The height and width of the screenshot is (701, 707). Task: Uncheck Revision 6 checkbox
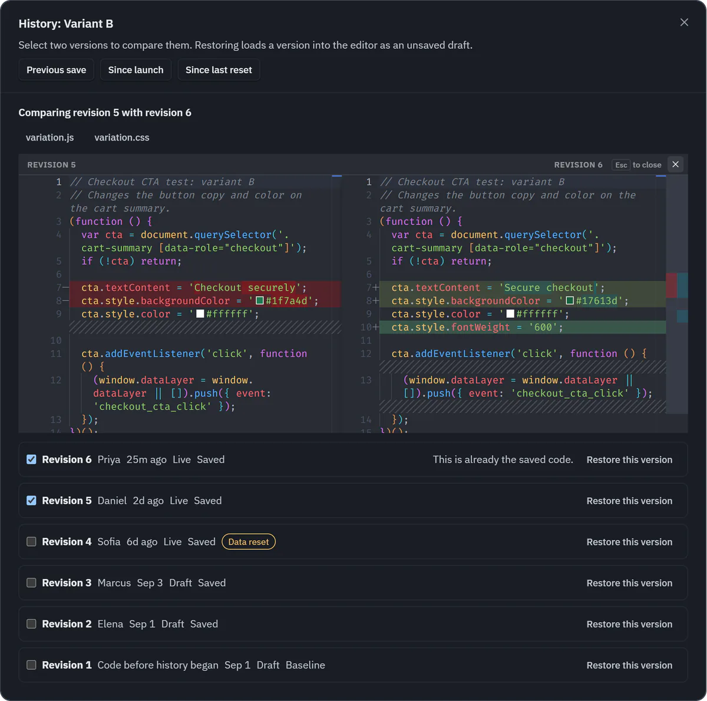[31, 459]
